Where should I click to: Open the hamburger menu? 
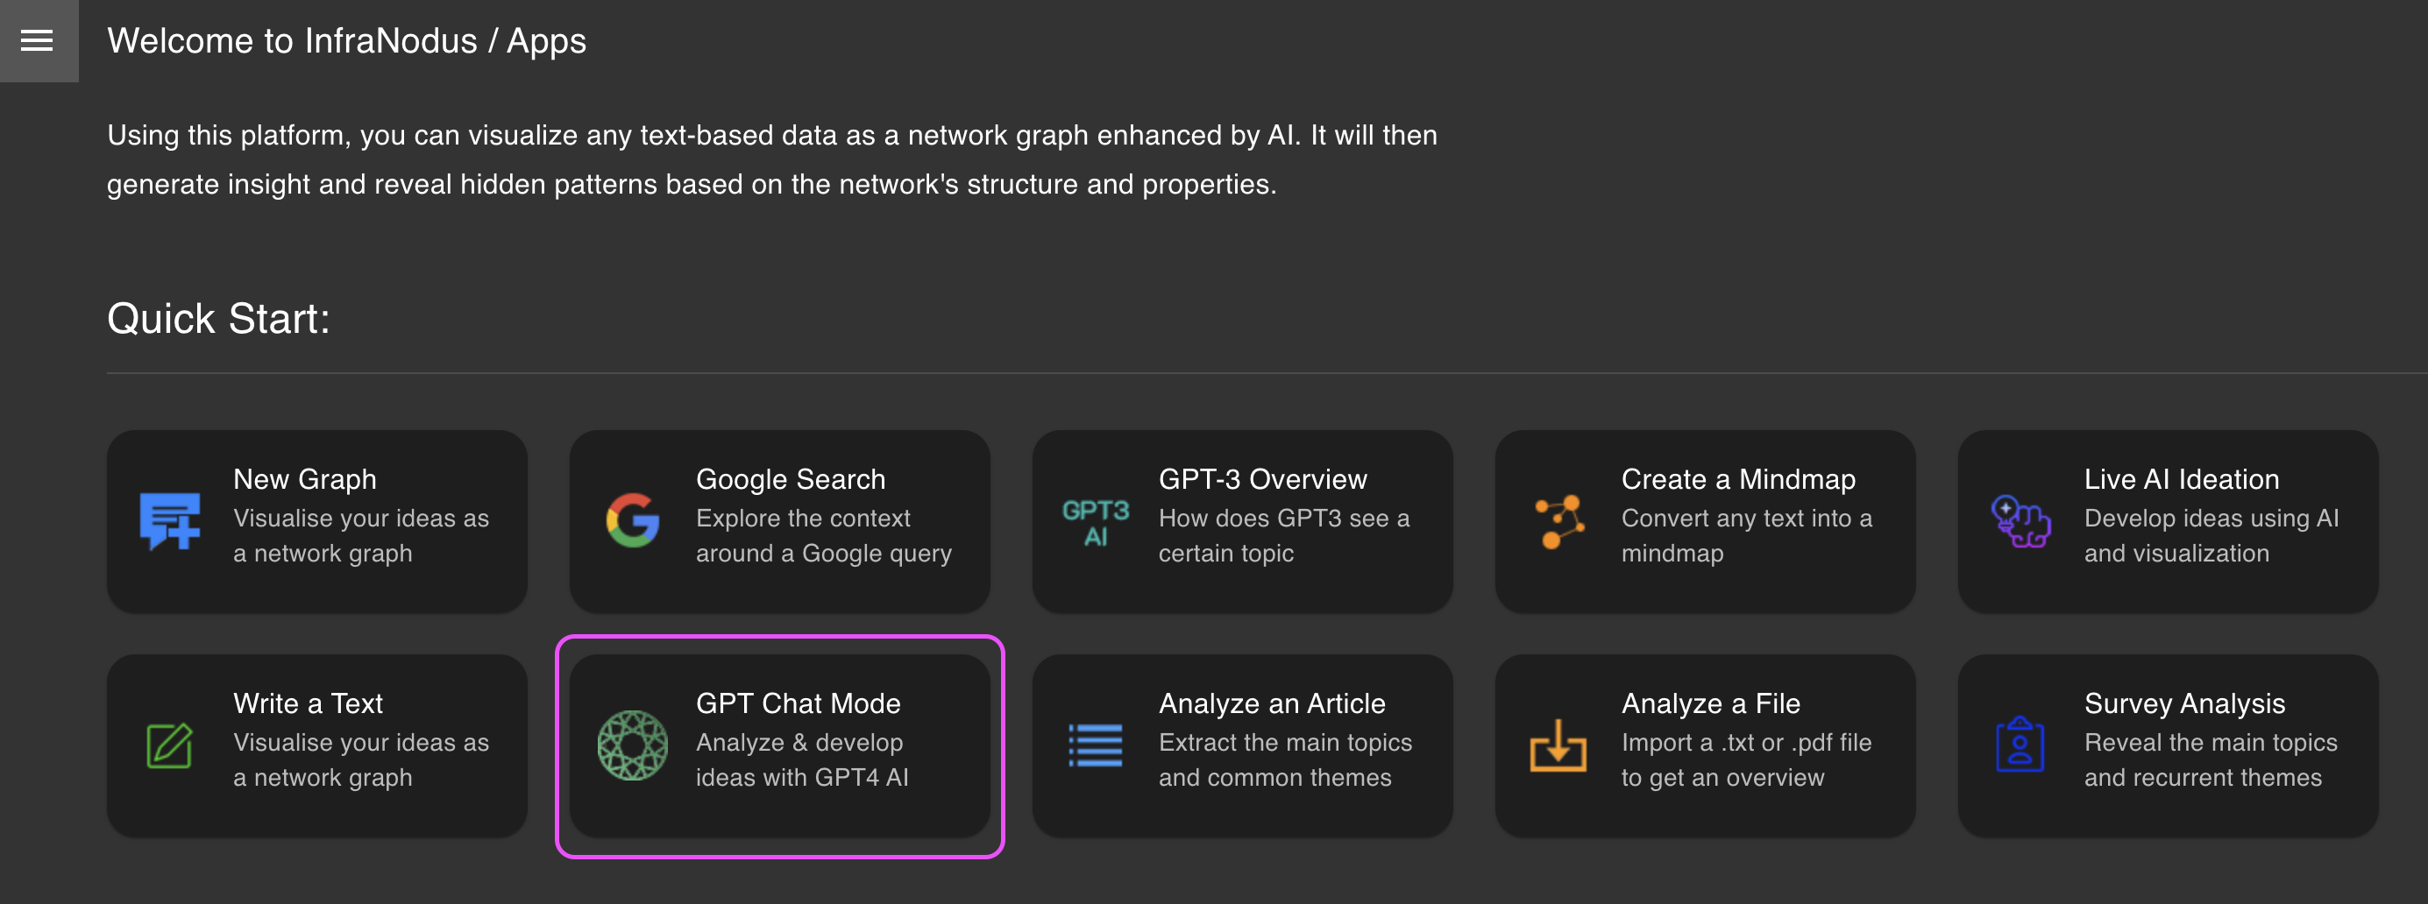click(38, 40)
